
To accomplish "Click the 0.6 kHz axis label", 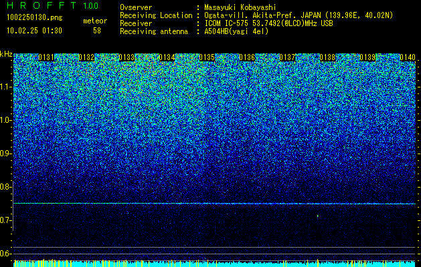I will click(6, 254).
